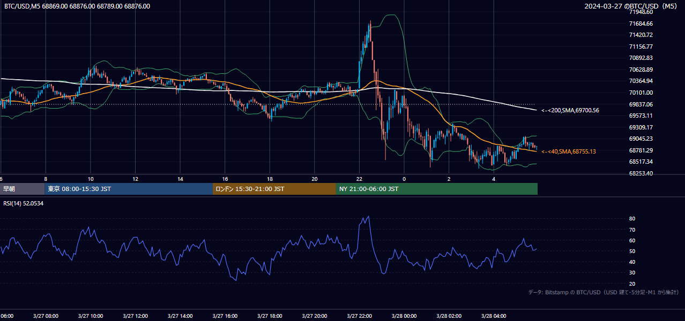This screenshot has width=685, height=321.
Task: Click the RSI(14) 52.0534 indicator label
Action: click(x=24, y=203)
